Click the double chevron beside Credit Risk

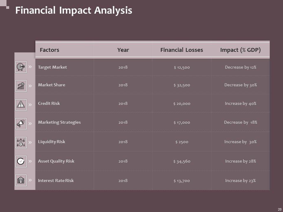point(30,104)
